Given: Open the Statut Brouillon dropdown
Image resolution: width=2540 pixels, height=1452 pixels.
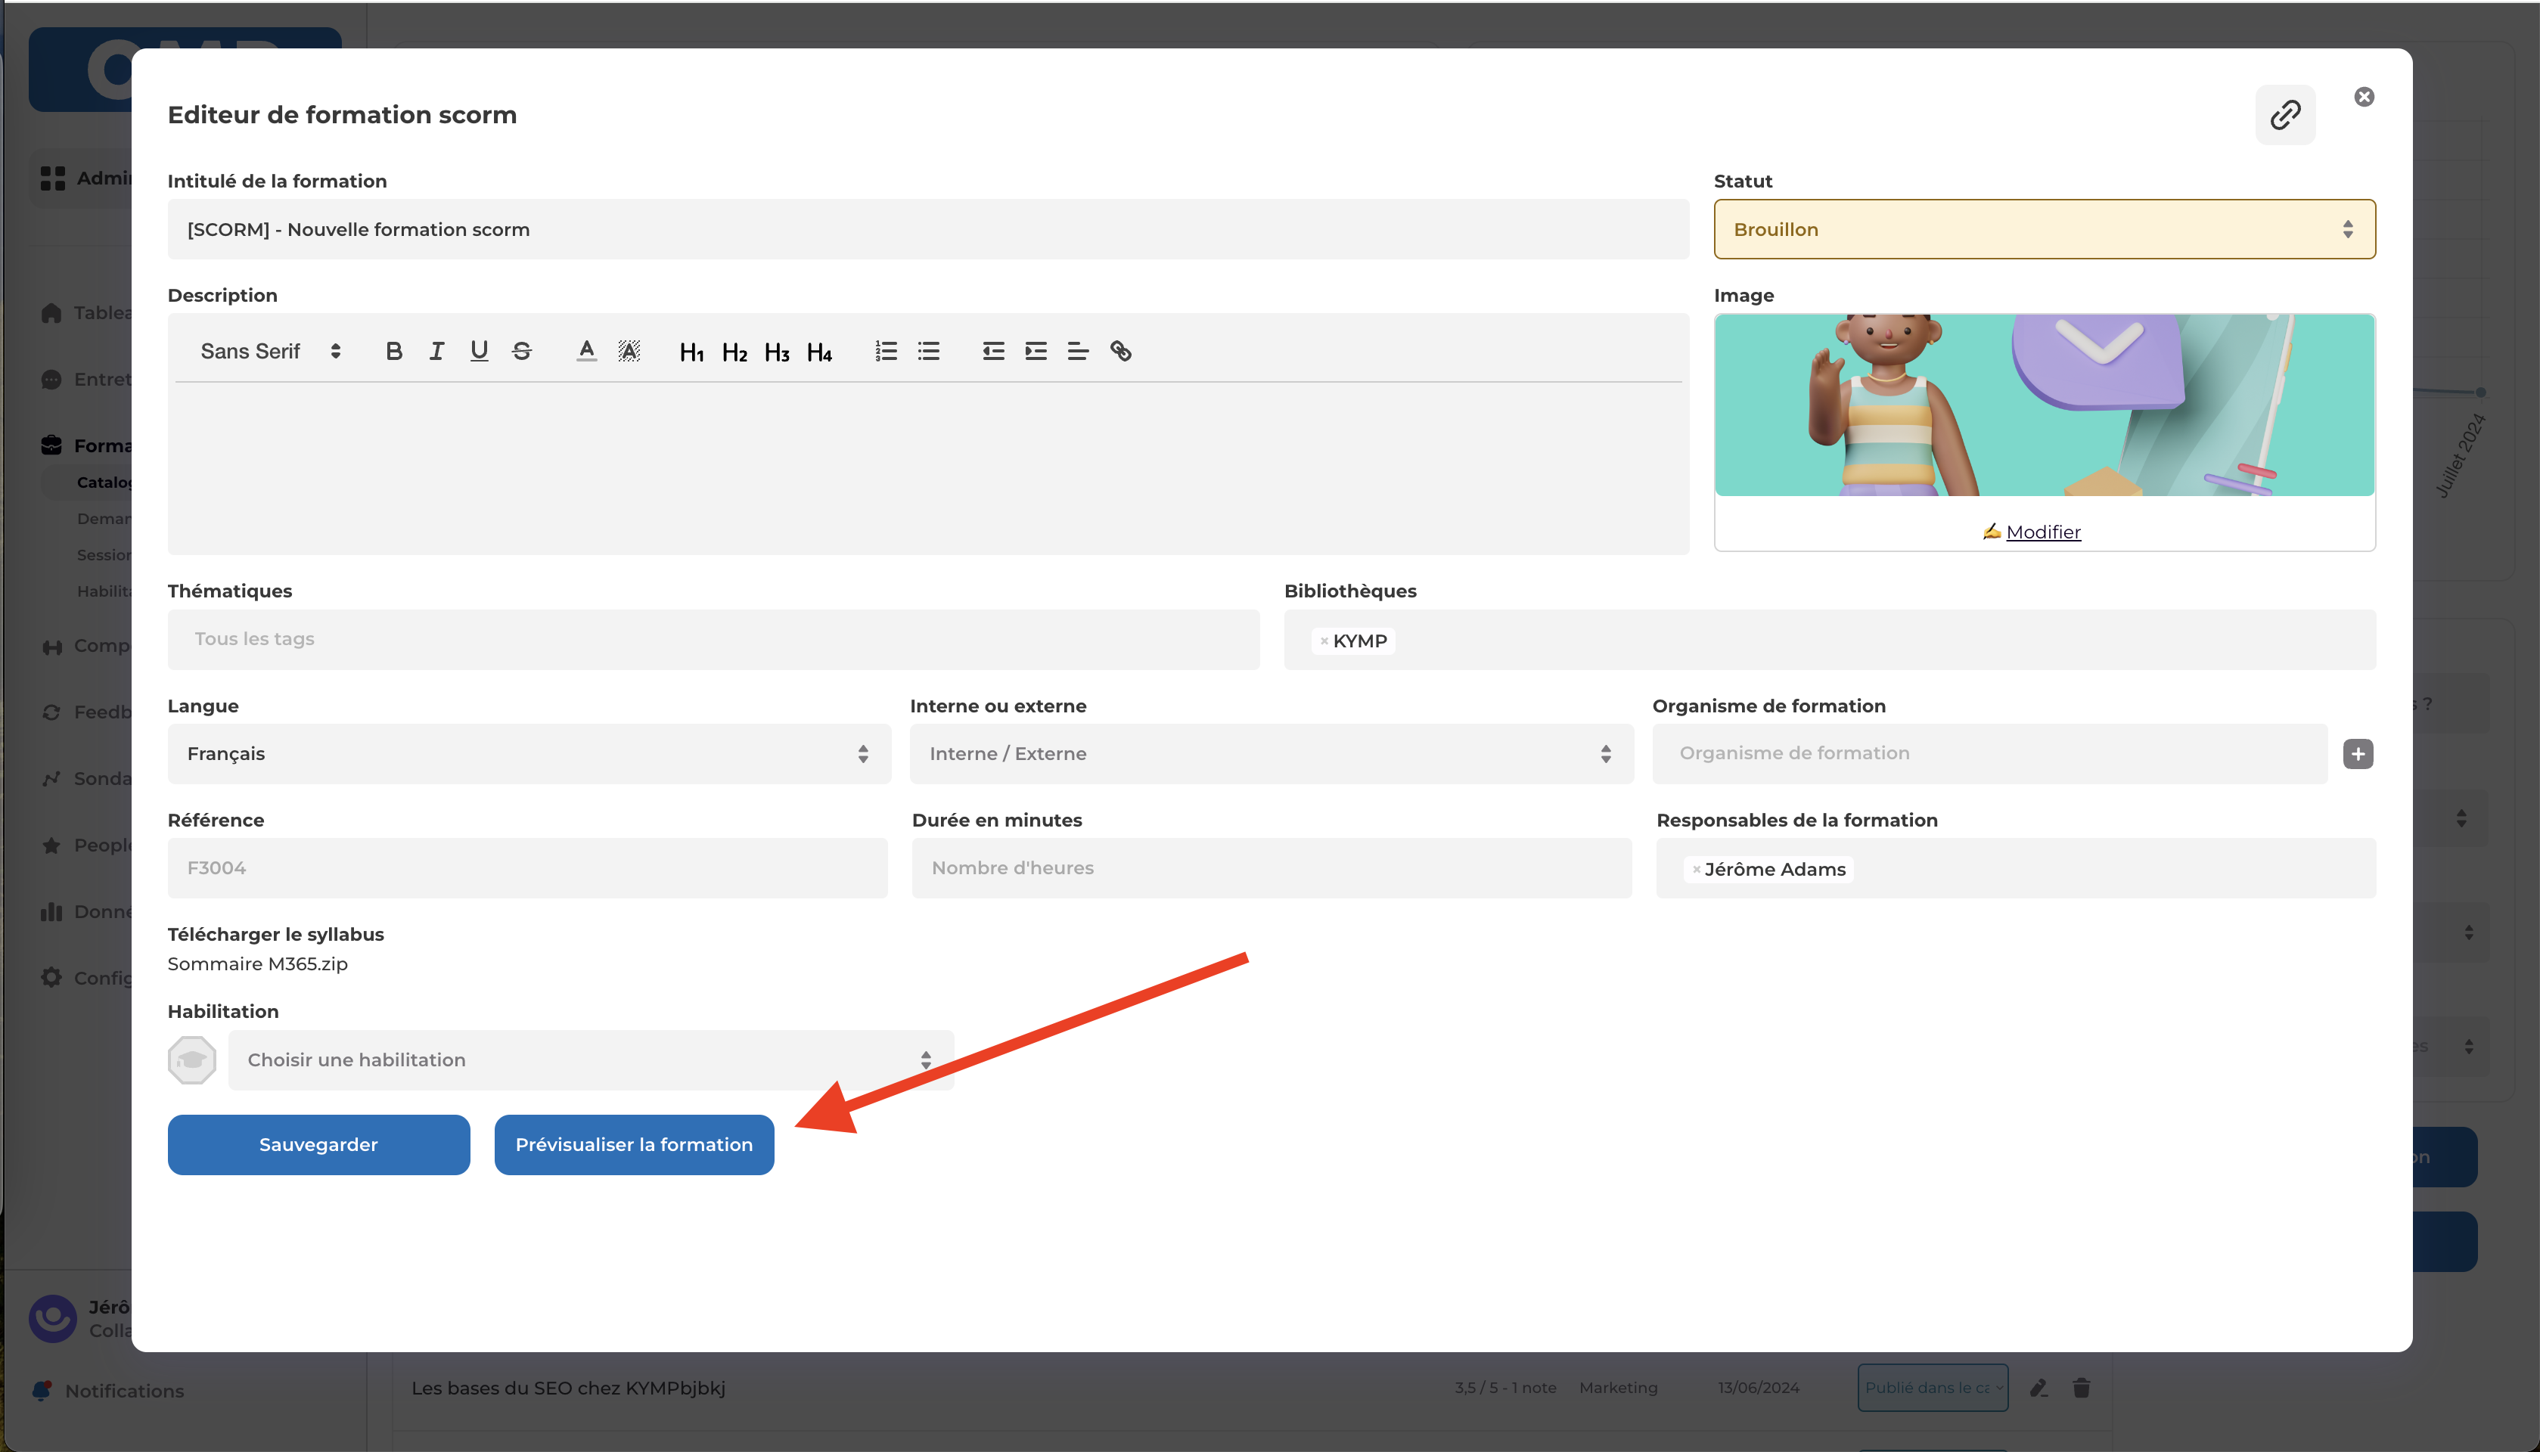Looking at the screenshot, I should tap(2043, 229).
